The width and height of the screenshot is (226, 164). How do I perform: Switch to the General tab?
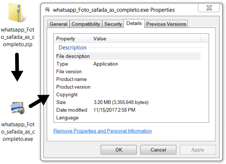pyautogui.click(x=58, y=24)
